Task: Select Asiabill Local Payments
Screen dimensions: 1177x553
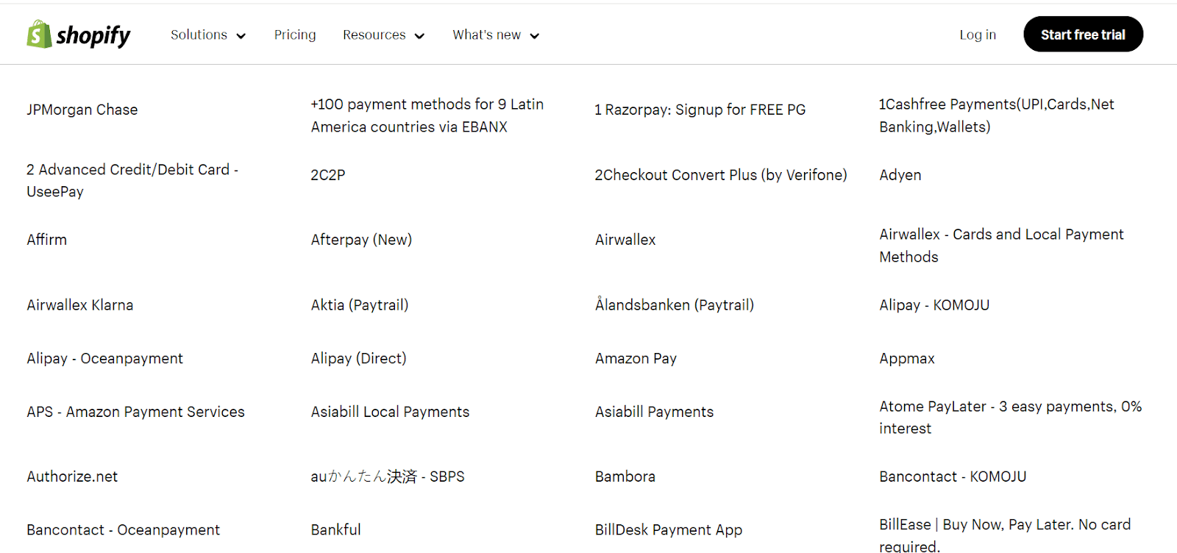Action: click(x=391, y=413)
